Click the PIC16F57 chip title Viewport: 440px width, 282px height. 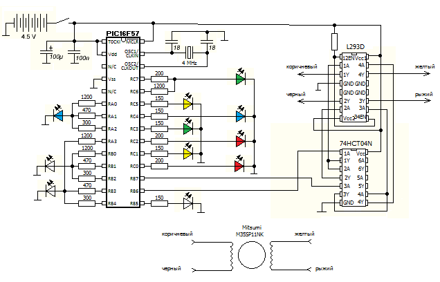(122, 34)
